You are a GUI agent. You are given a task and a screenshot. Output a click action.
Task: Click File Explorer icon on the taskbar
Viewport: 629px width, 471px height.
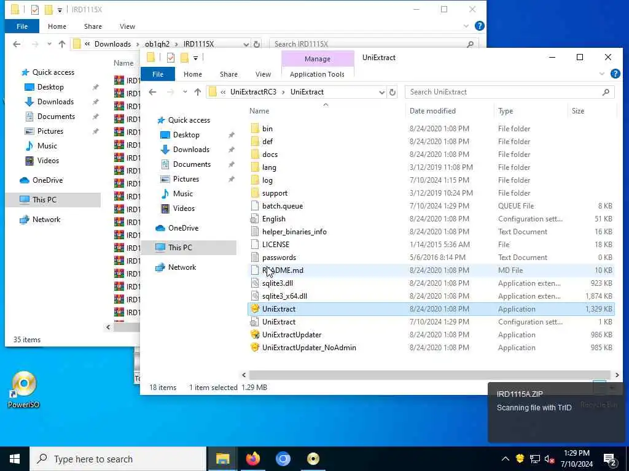(x=222, y=459)
